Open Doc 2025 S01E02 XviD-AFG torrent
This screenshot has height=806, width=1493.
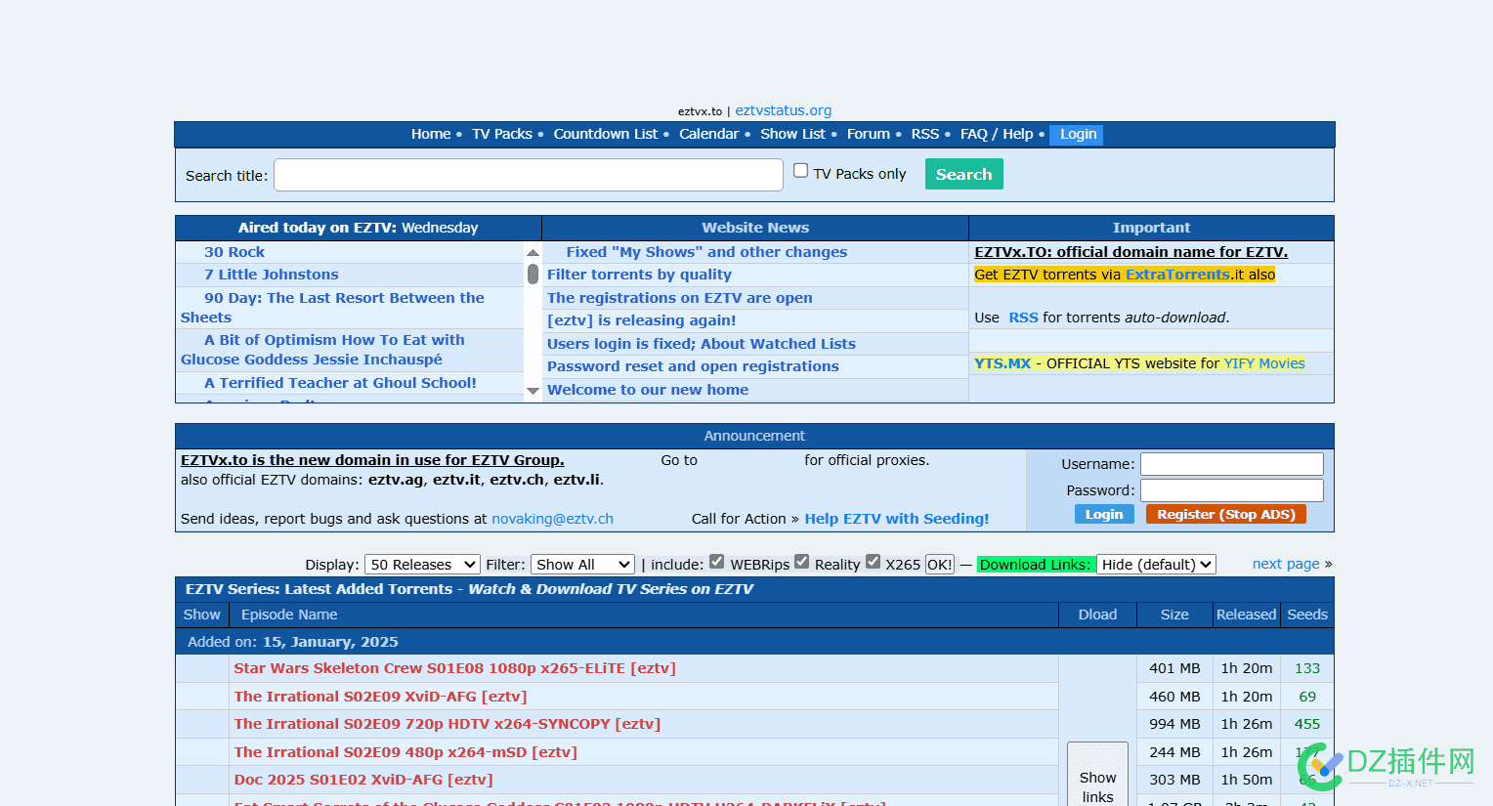[x=363, y=780]
